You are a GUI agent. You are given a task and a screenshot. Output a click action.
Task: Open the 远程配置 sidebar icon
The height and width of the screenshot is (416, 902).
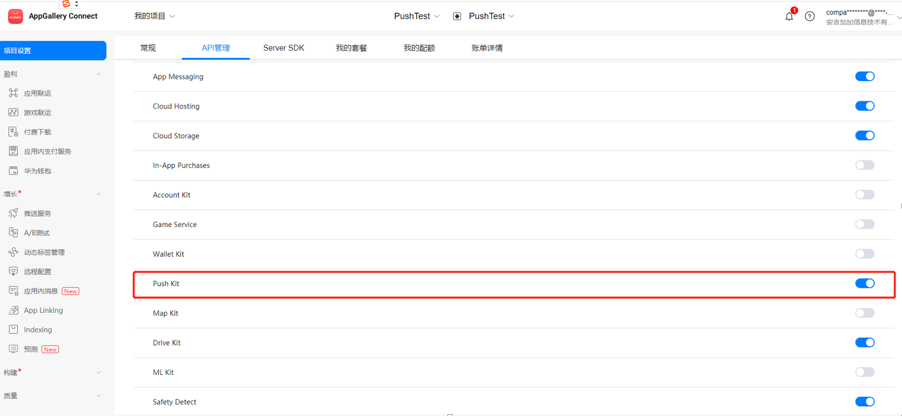pos(13,272)
